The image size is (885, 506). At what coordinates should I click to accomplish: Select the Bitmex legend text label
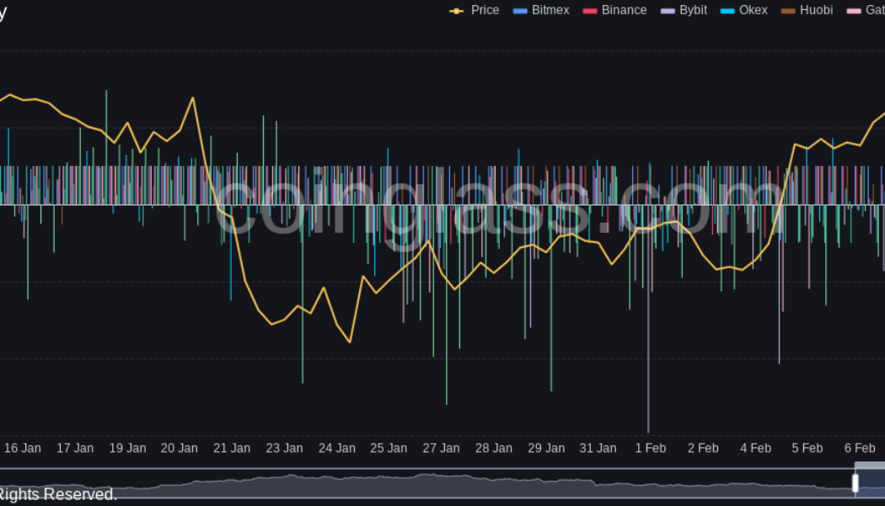pos(550,10)
